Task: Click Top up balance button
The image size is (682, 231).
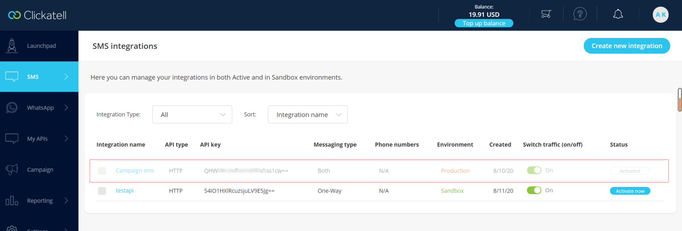Action: (x=484, y=23)
